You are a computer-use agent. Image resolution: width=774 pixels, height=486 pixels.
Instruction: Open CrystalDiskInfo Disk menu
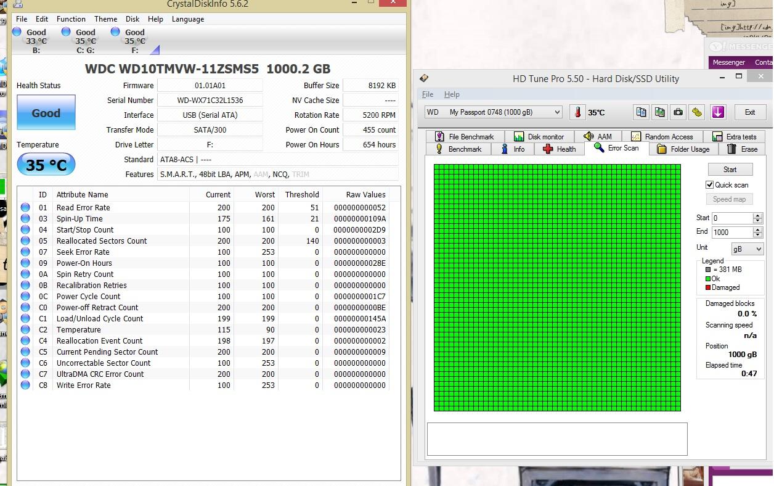pos(132,19)
